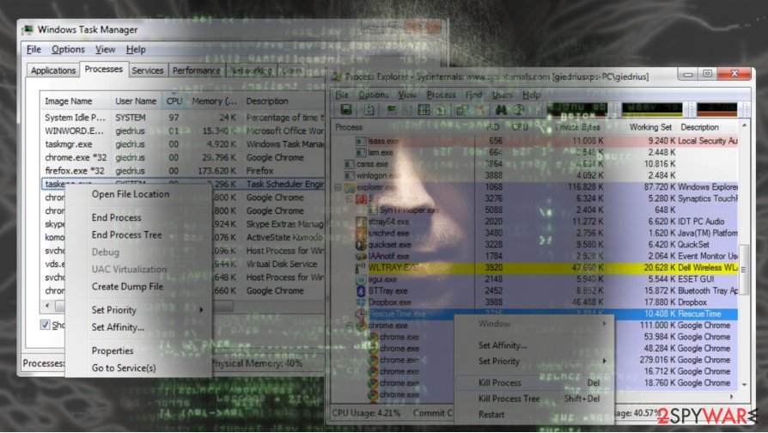Click the yellow commit history mini graph

pos(652,109)
